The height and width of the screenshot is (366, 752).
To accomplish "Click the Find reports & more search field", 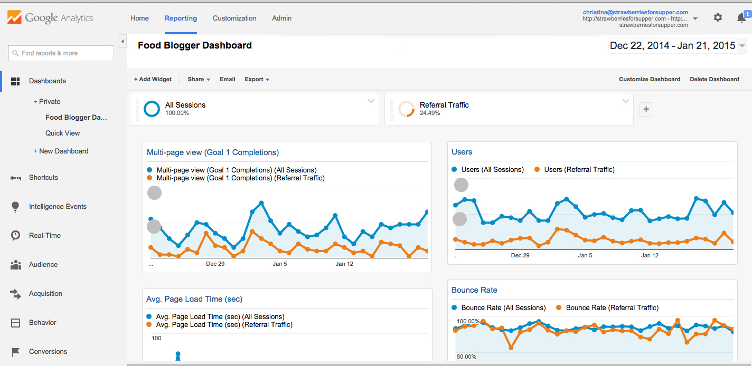I will (x=61, y=53).
